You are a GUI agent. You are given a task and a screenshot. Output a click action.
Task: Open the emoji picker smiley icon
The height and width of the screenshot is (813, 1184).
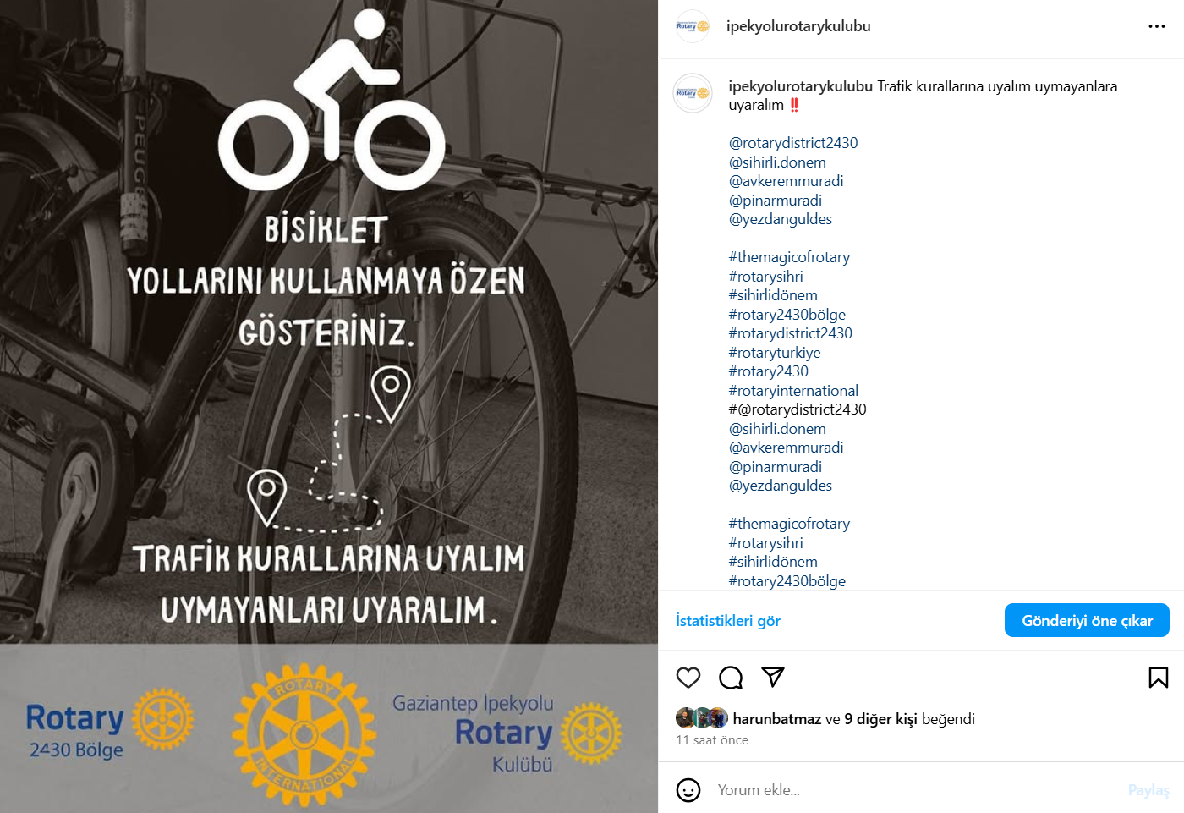tap(688, 790)
